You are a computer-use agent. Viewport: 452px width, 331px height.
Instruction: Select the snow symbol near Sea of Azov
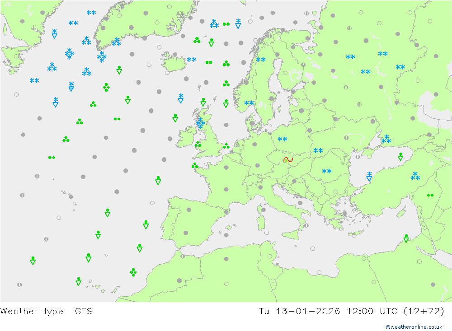[x=386, y=139]
